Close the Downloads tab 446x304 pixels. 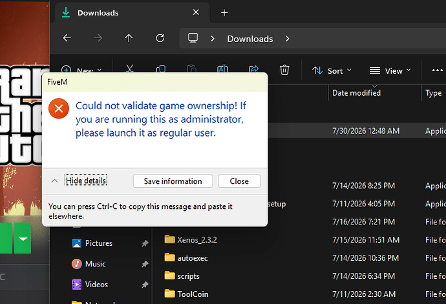point(196,12)
